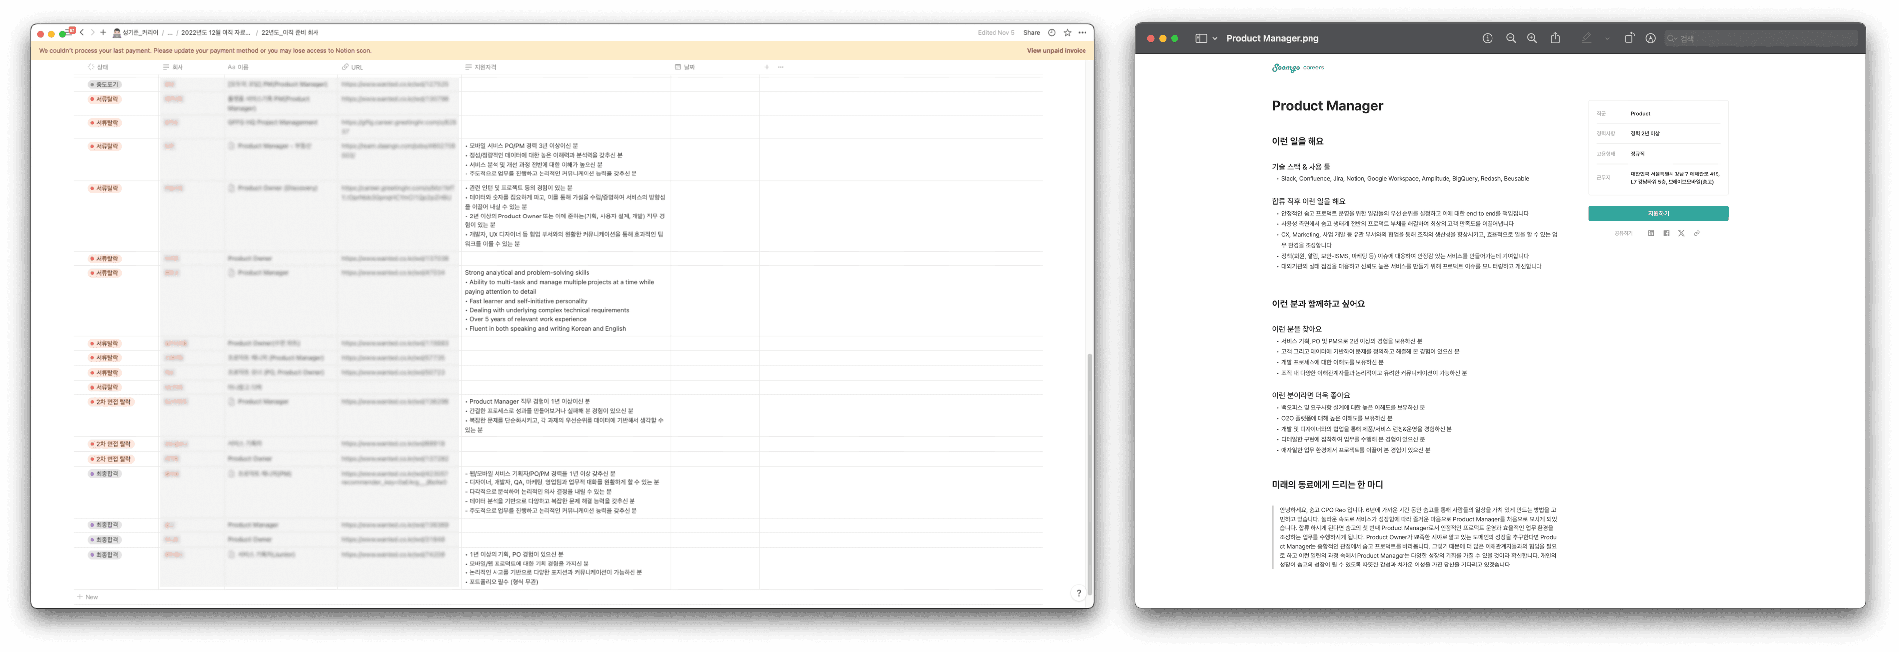Click the share icon in Preview toolbar
The height and width of the screenshot is (652, 1899).
coord(1555,39)
